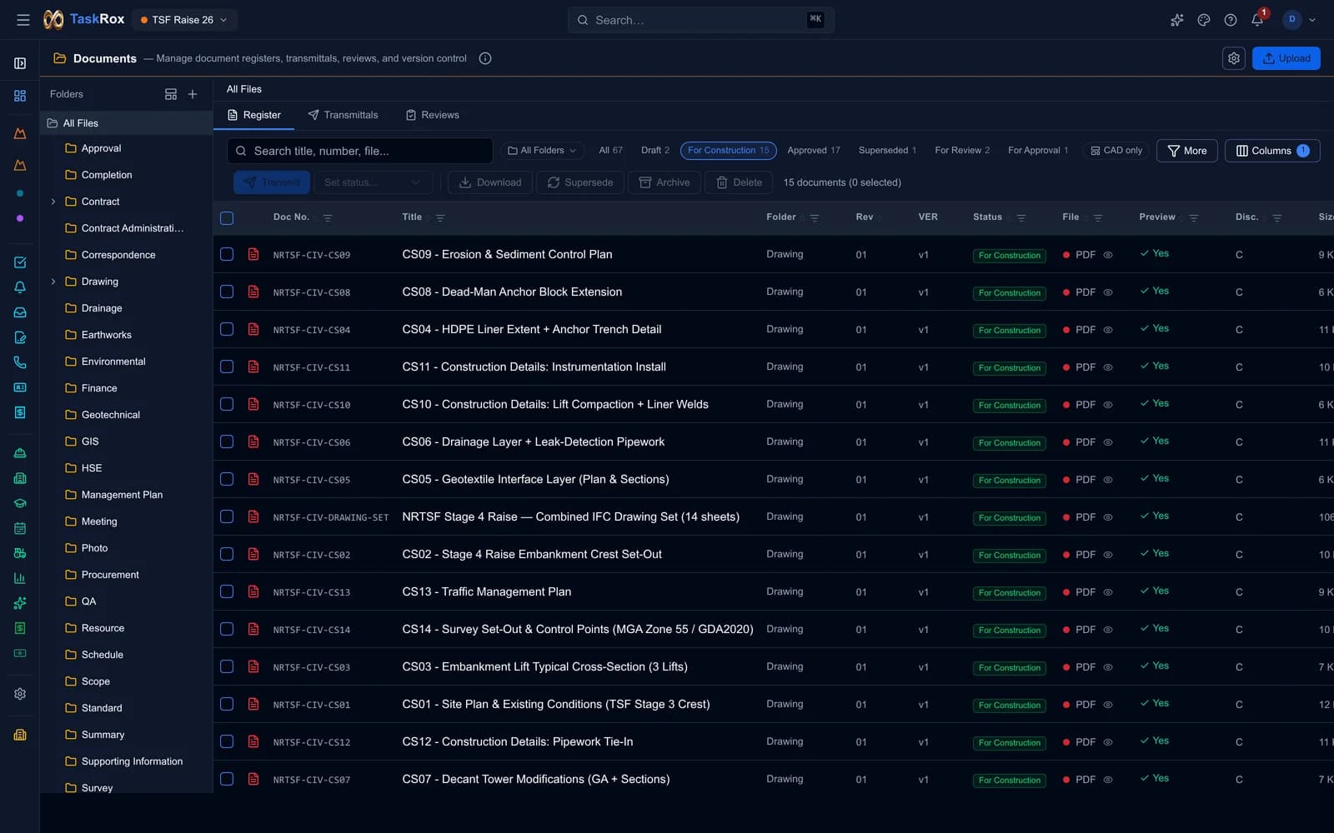This screenshot has height=833, width=1334.
Task: Preview eye icon for CS08 row
Action: [x=1108, y=292]
